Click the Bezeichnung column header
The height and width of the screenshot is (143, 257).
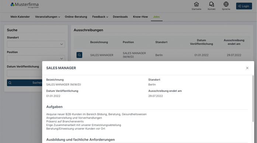click(x=99, y=42)
